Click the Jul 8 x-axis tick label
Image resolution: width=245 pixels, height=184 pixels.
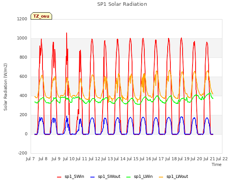[x=43, y=159]
